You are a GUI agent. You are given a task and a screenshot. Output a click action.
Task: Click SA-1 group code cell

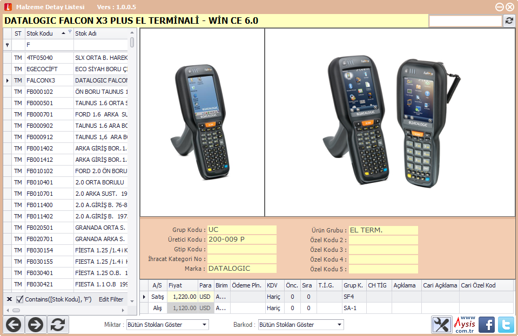354,308
